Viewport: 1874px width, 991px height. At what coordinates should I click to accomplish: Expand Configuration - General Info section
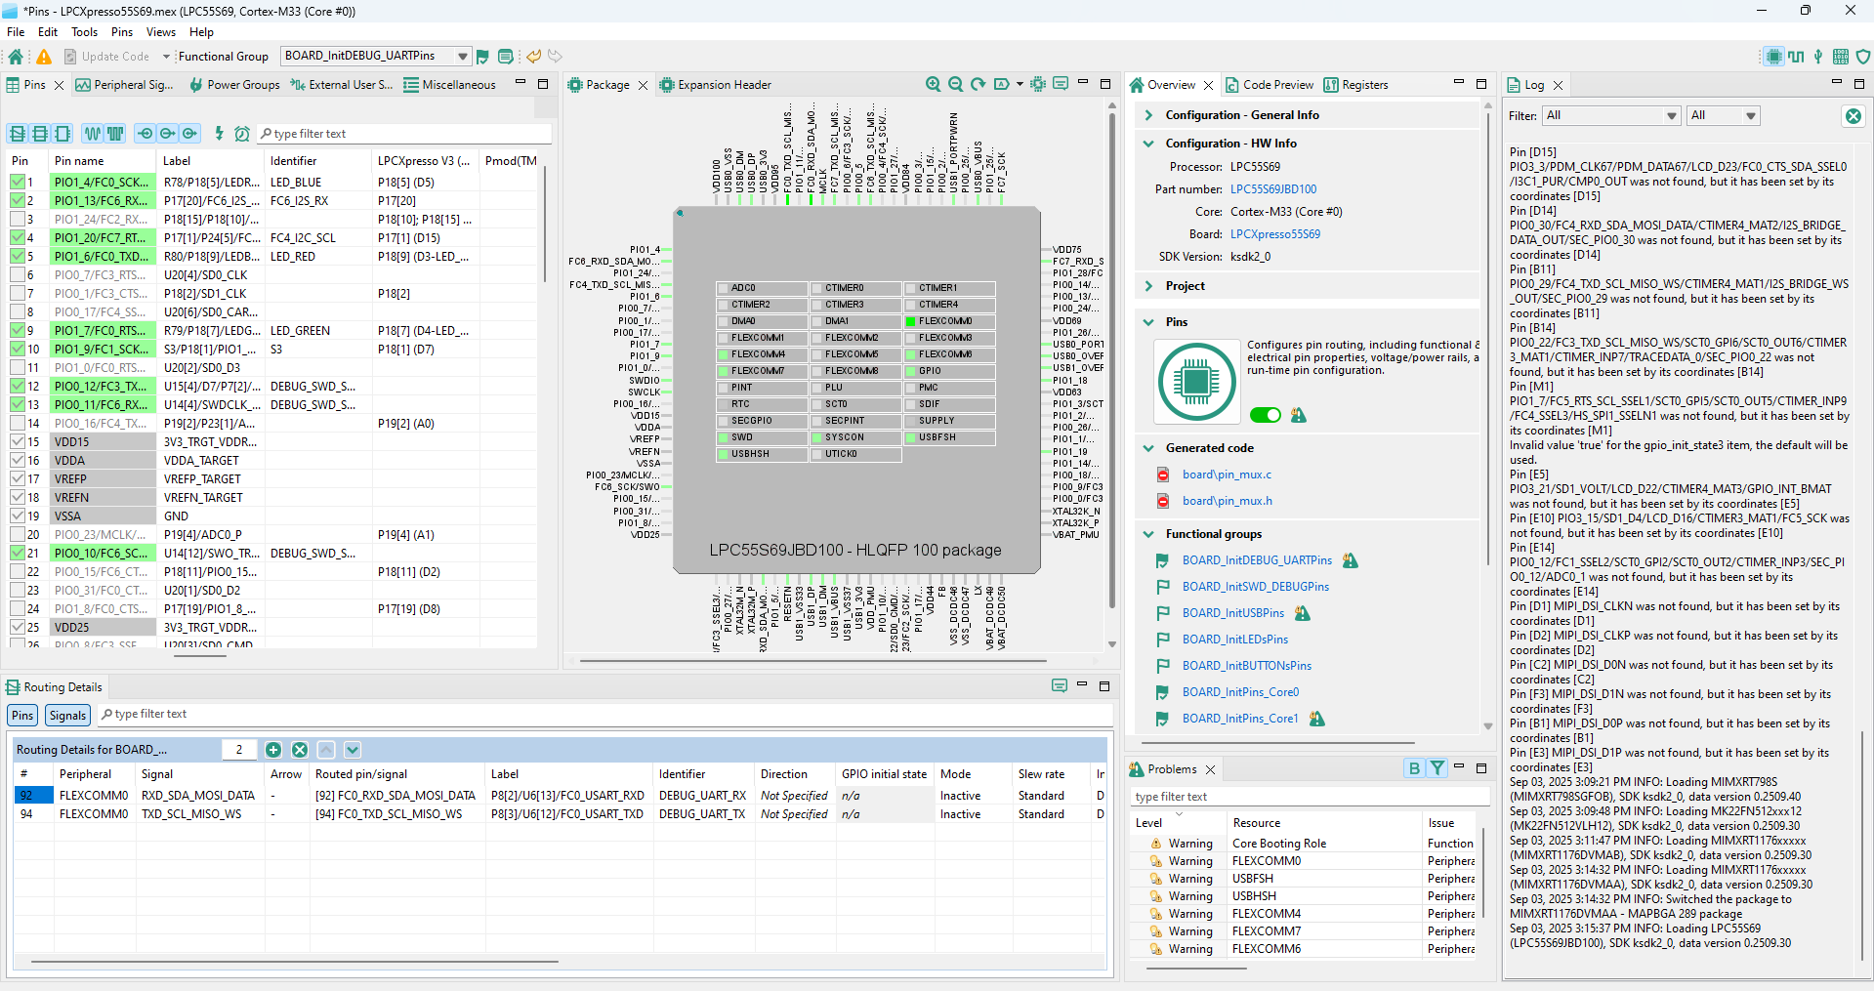click(1148, 115)
